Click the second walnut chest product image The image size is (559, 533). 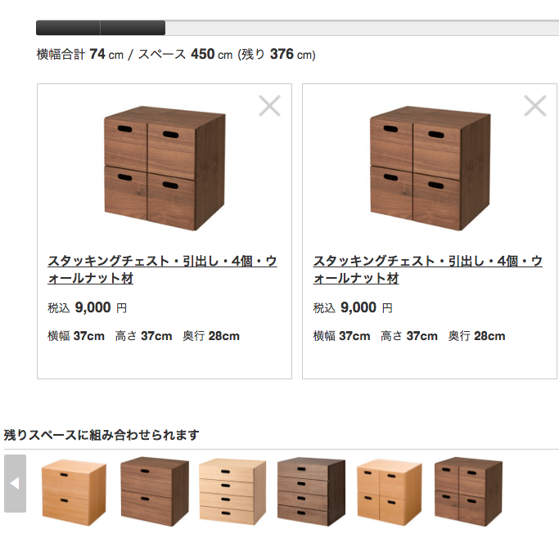pos(430,168)
